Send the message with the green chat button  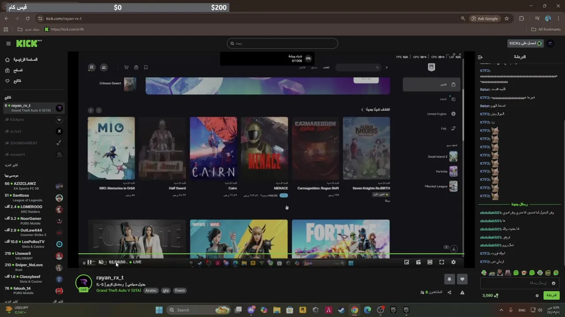(x=551, y=295)
